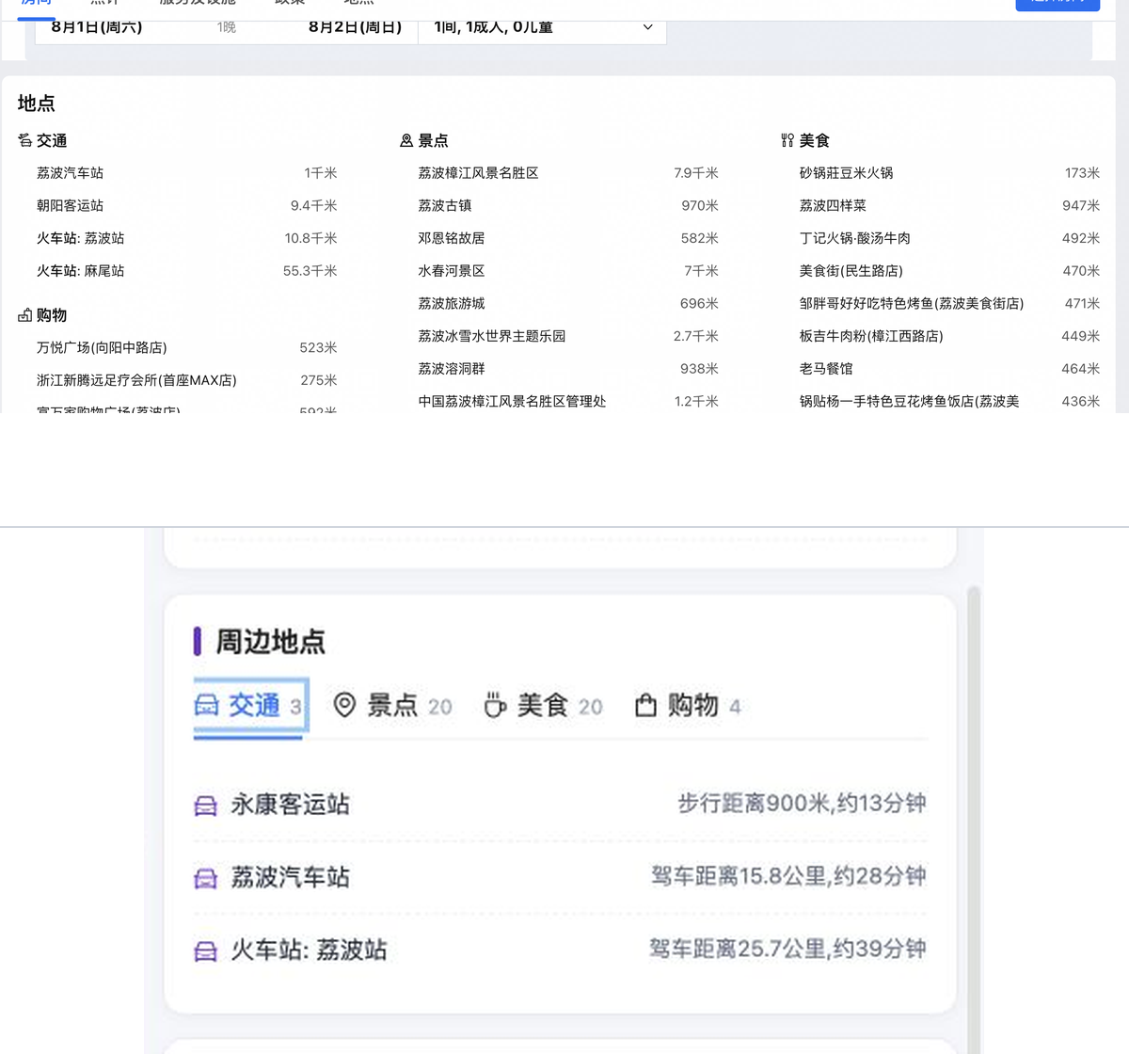Click the 美食 fork-and-knife section icon

787,140
